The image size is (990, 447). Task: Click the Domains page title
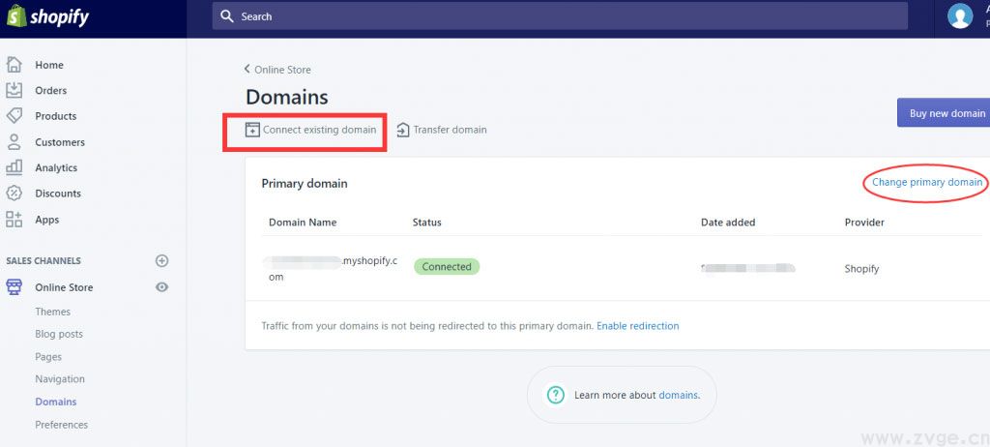click(x=286, y=98)
